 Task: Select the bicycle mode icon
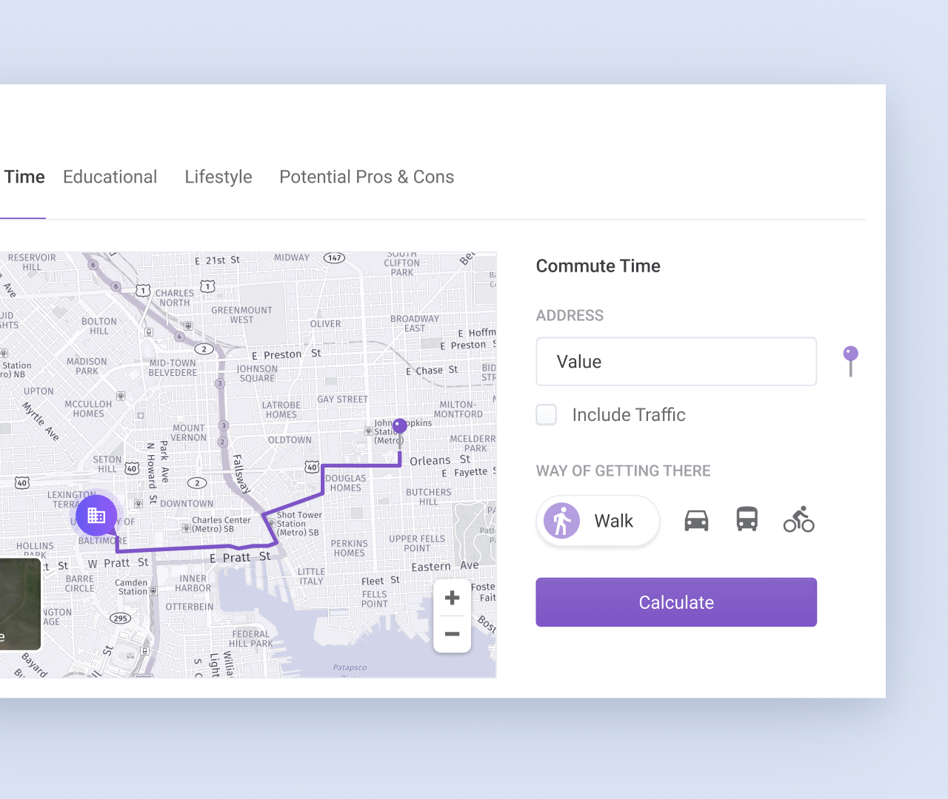pos(798,520)
